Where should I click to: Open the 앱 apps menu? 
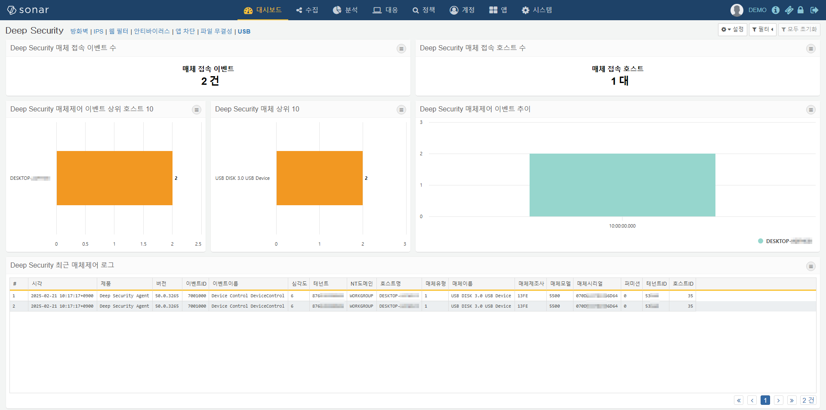click(498, 10)
